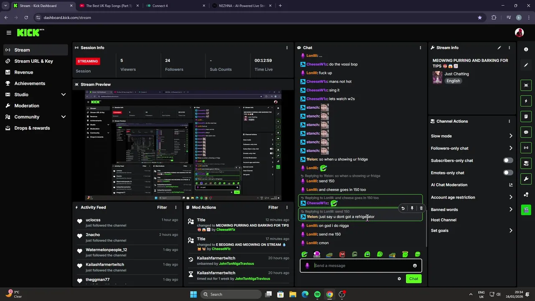The height and width of the screenshot is (301, 535).
Task: Open Drops & rewards page
Action: [36, 128]
